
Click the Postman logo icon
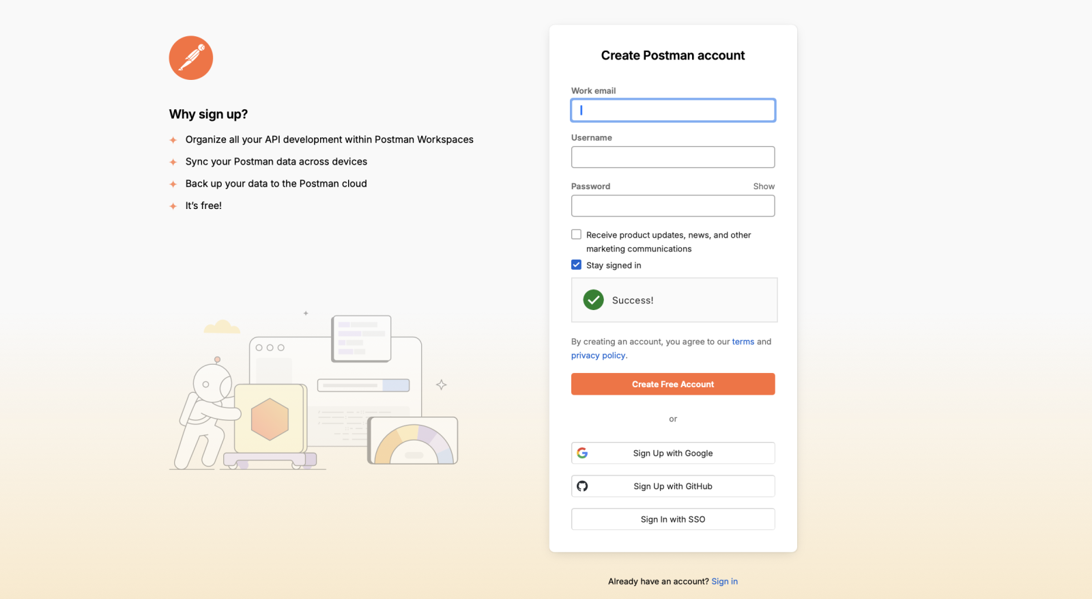coord(191,58)
